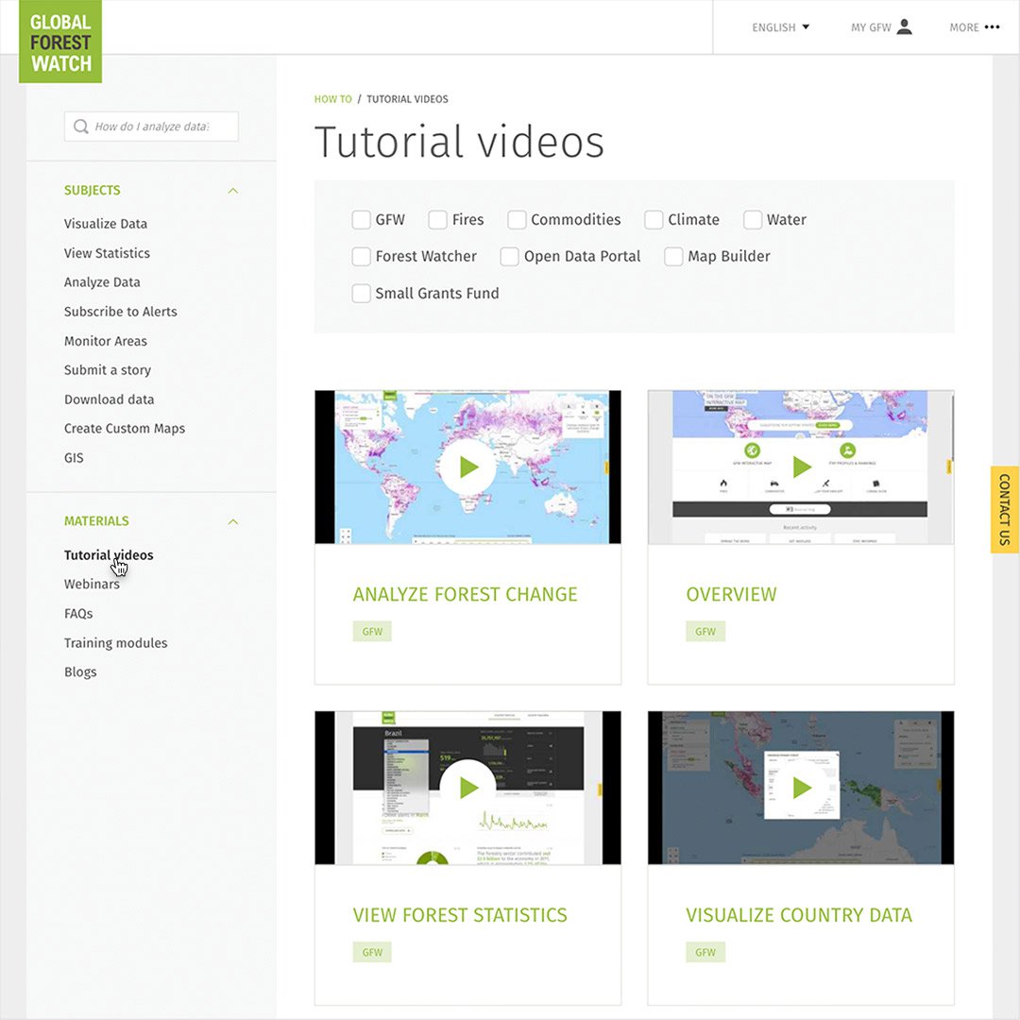Viewport: 1020px width, 1020px height.
Task: Click the Materials section heading
Action: (96, 521)
